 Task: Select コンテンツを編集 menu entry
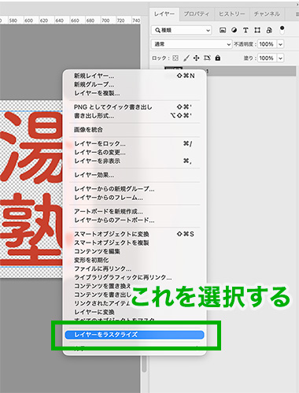click(x=134, y=251)
